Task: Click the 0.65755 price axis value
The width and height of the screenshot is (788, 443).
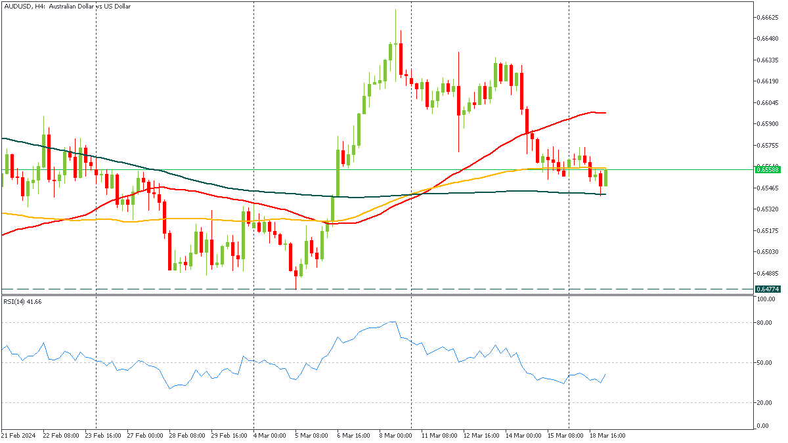Action: point(768,145)
